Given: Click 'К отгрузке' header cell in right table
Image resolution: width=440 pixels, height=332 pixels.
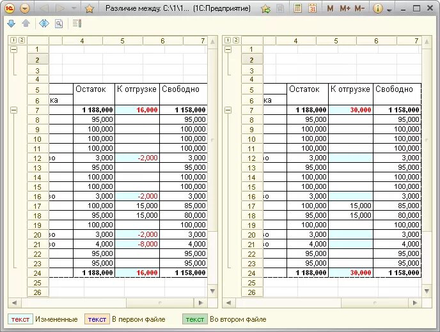Looking at the screenshot, I should point(350,94).
